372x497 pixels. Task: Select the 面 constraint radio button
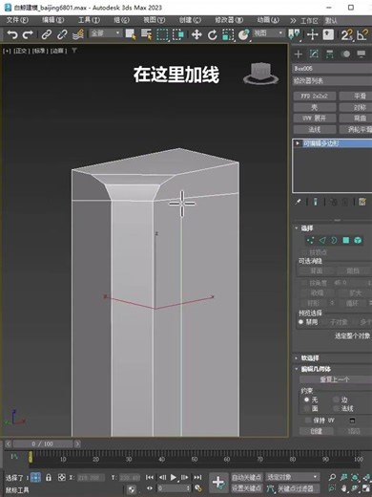pyautogui.click(x=306, y=408)
